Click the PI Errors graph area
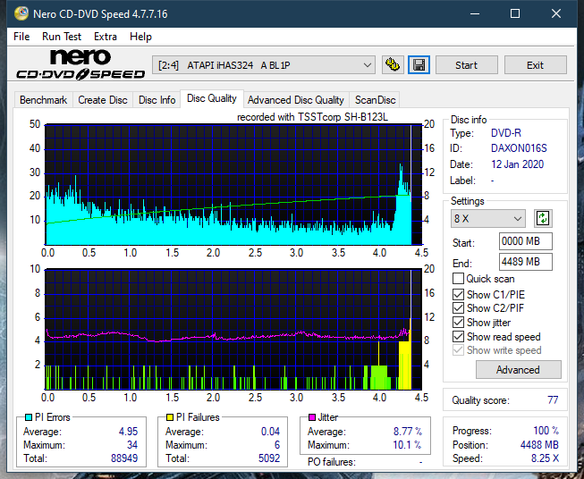 click(x=233, y=185)
